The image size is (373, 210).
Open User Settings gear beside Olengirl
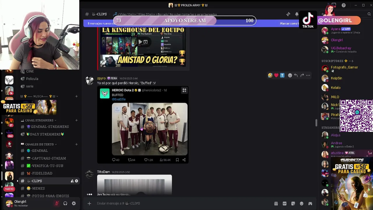[74, 203]
